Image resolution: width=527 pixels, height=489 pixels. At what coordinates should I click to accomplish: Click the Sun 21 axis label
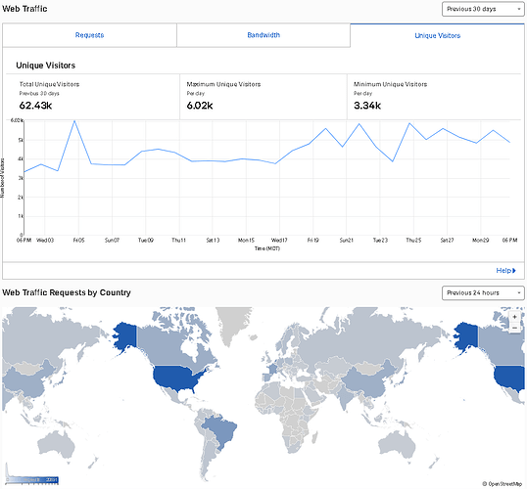click(x=347, y=241)
